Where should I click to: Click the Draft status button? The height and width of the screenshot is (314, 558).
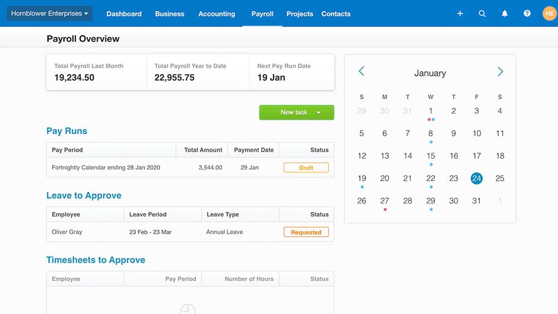click(306, 167)
